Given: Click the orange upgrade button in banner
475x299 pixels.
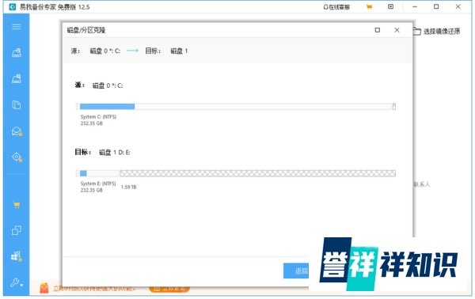Looking at the screenshot, I should coord(169,289).
